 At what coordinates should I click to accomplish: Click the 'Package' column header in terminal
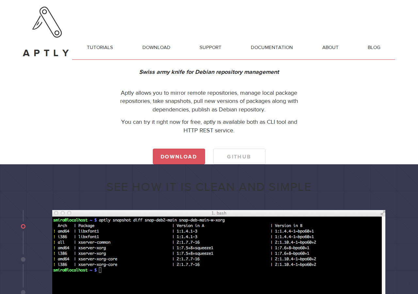click(x=87, y=226)
